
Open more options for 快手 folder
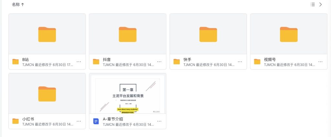(240, 61)
